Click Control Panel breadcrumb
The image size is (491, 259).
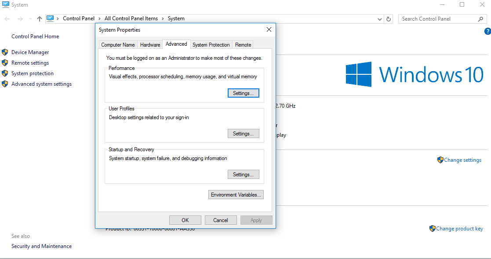(79, 18)
